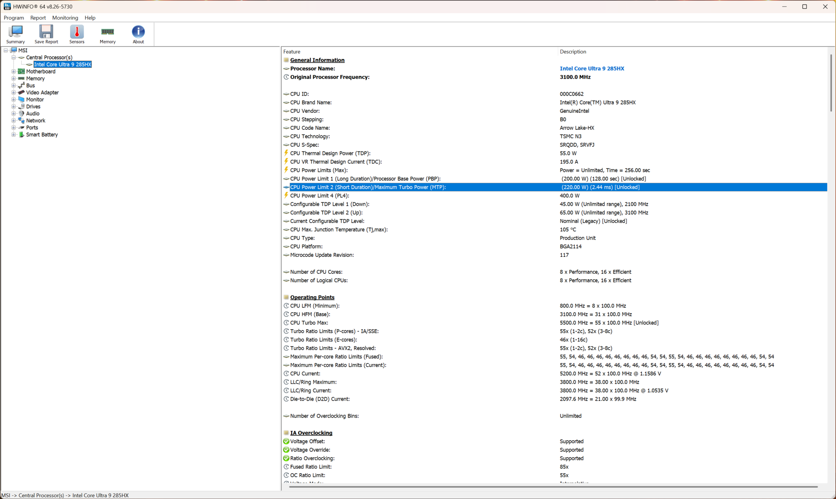The image size is (836, 499).
Task: Click the Description column header
Action: (573, 51)
